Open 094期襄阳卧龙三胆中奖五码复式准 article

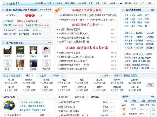76,57
